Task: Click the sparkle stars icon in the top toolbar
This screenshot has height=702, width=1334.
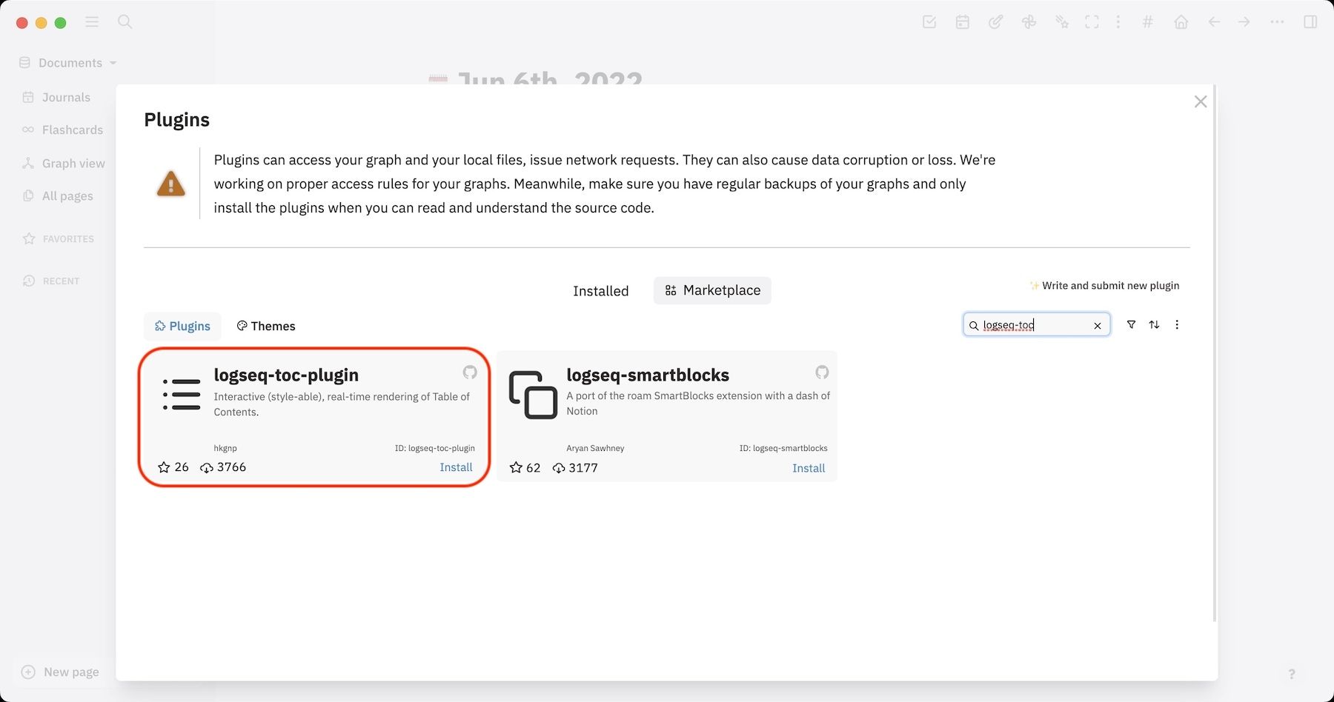Action: [1062, 22]
